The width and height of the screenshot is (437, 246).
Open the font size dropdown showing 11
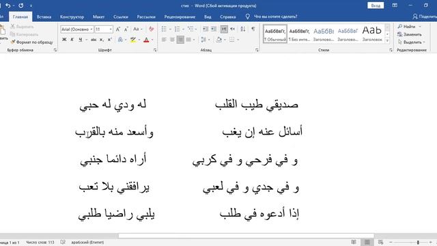coord(111,29)
